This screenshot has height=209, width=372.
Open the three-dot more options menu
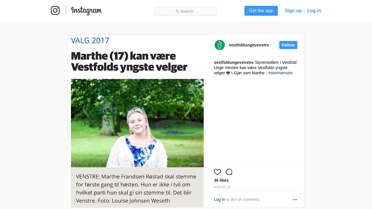[x=295, y=200]
